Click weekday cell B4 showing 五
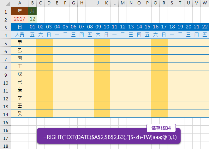 [x=33, y=35]
